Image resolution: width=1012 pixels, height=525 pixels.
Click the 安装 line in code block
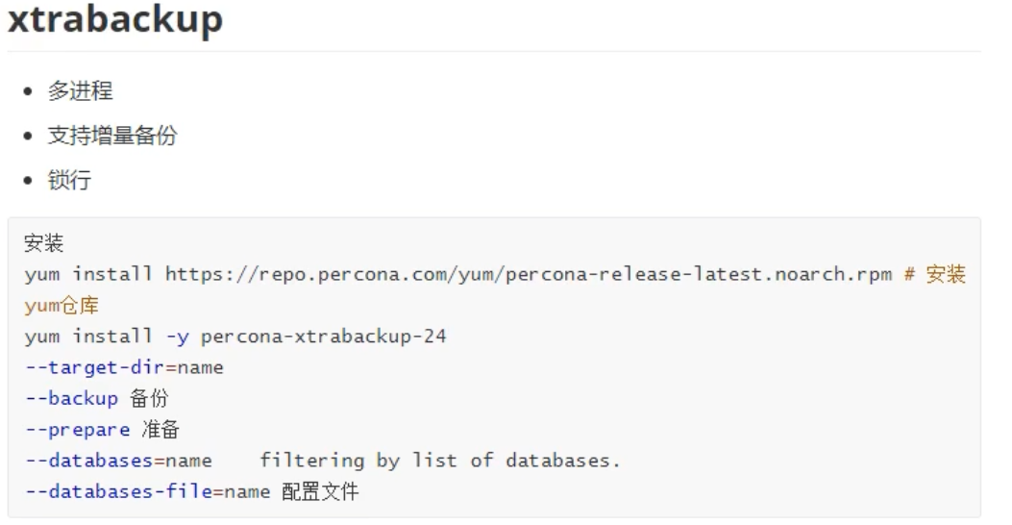pos(43,244)
